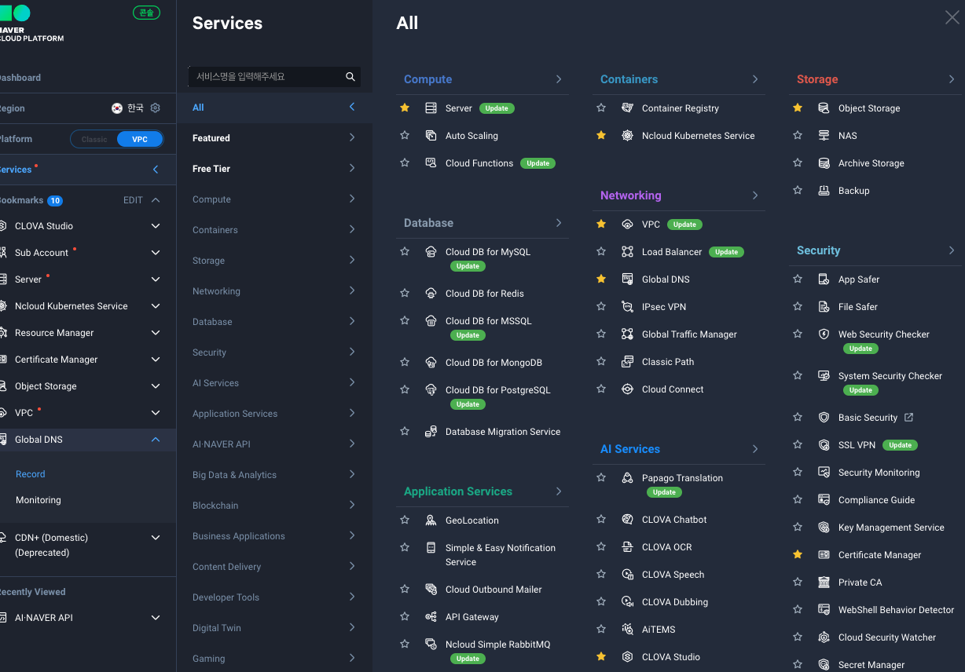Unstar the Server service bookmark

[405, 108]
